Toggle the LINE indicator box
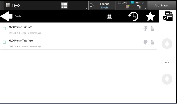Screen dimensions: 177x104 click(x=119, y=3)
